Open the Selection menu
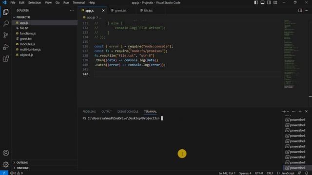This screenshot has height=175, width=312. (x=35, y=2)
